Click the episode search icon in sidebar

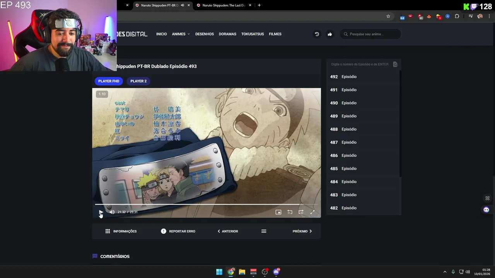click(x=395, y=64)
